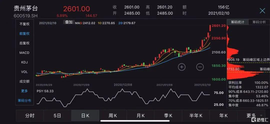
Task: Click the 2020/12/08 date axis label
Action: (122, 85)
